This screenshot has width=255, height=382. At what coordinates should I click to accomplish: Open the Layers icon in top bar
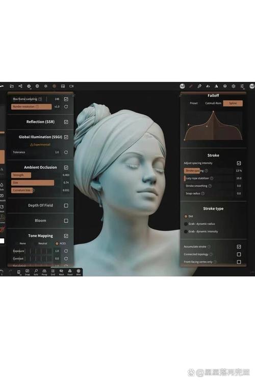coord(208,86)
